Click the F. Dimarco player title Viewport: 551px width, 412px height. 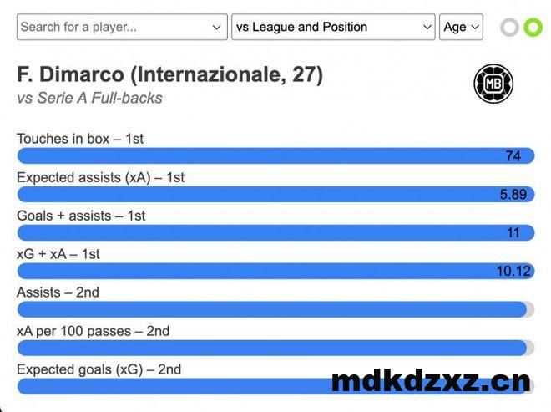(169, 74)
